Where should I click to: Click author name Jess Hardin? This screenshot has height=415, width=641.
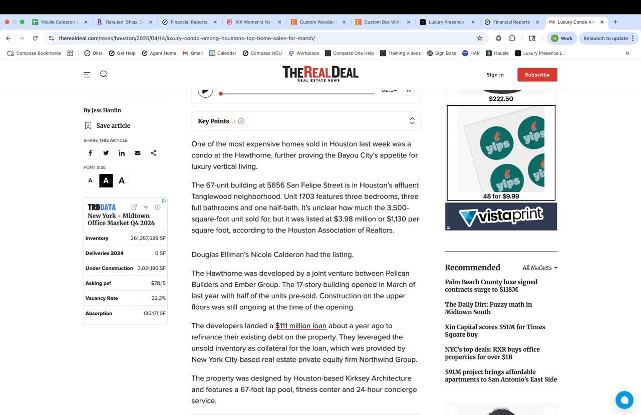106,110
